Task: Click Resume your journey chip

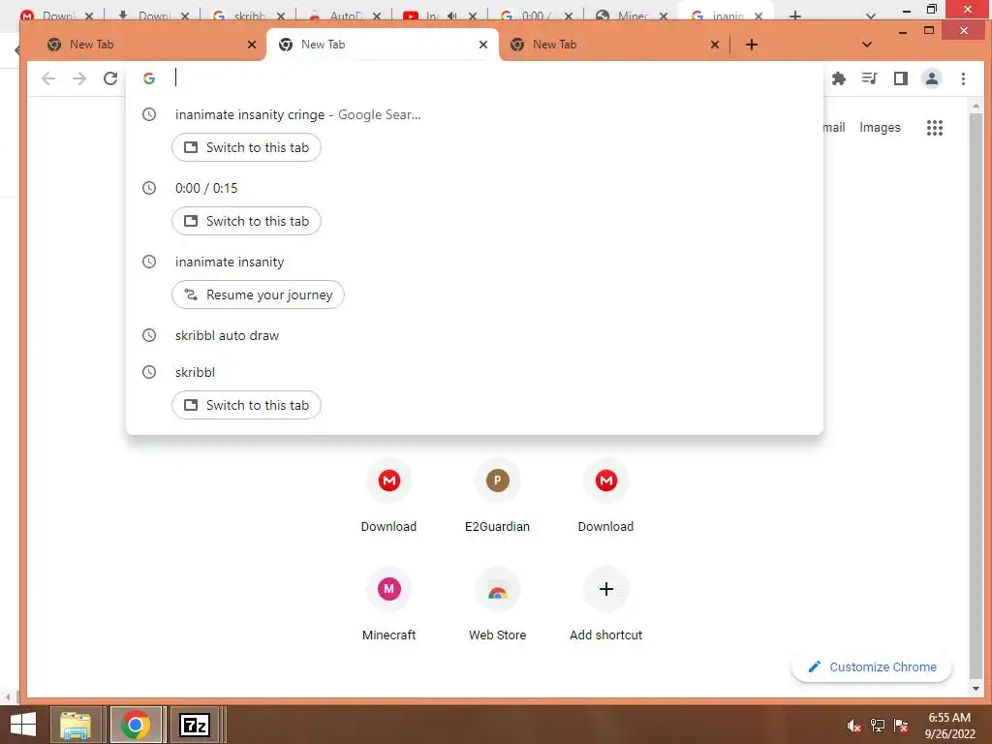Action: click(258, 294)
